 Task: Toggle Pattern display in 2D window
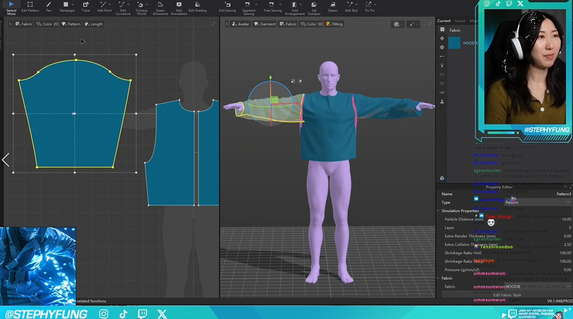click(71, 24)
